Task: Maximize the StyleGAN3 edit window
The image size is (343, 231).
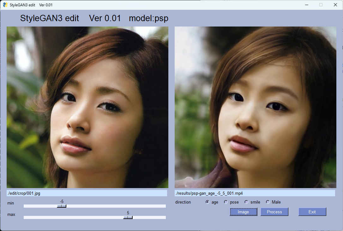Action: click(x=321, y=5)
